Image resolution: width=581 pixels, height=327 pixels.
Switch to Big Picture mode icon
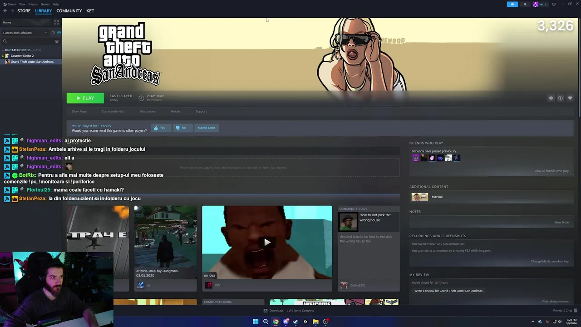pyautogui.click(x=554, y=4)
